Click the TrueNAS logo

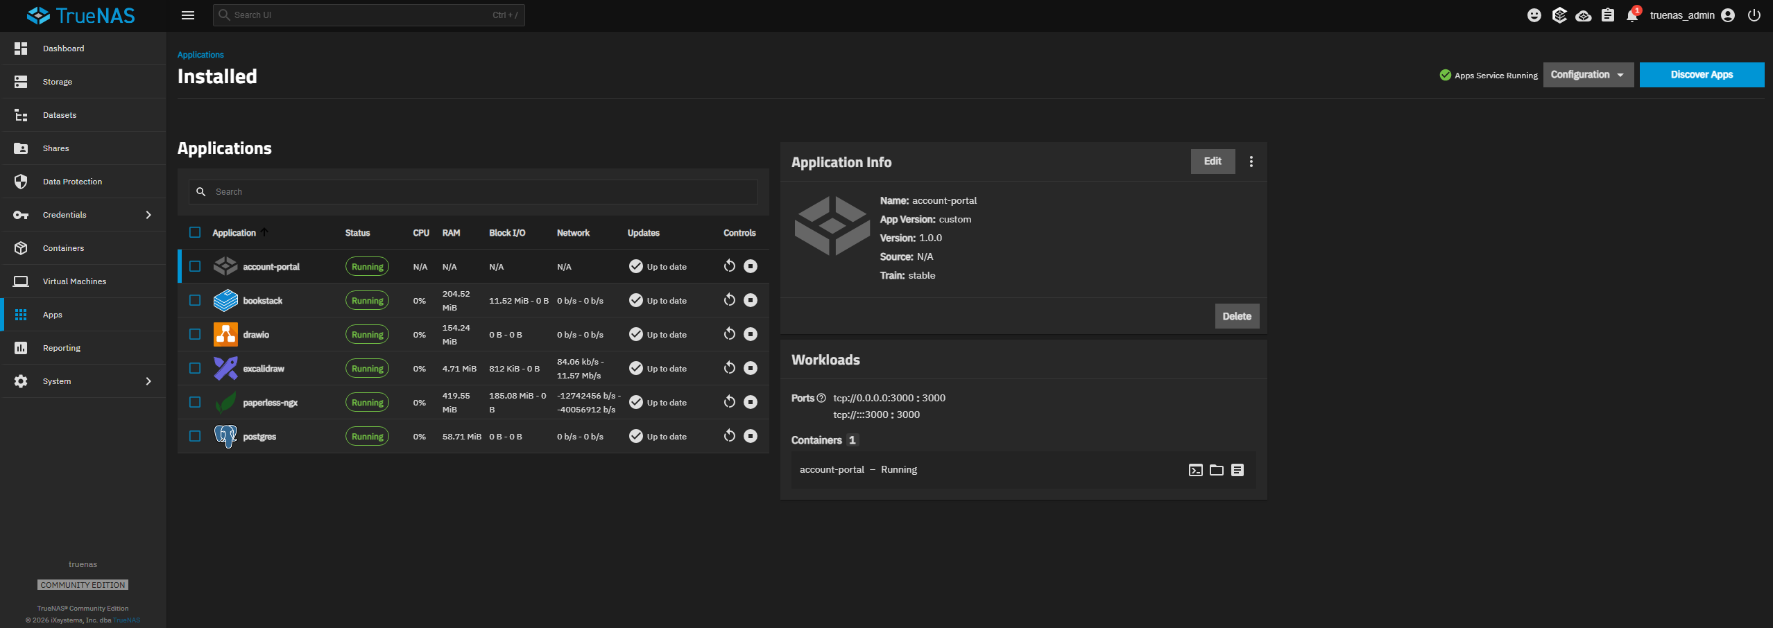pos(80,15)
